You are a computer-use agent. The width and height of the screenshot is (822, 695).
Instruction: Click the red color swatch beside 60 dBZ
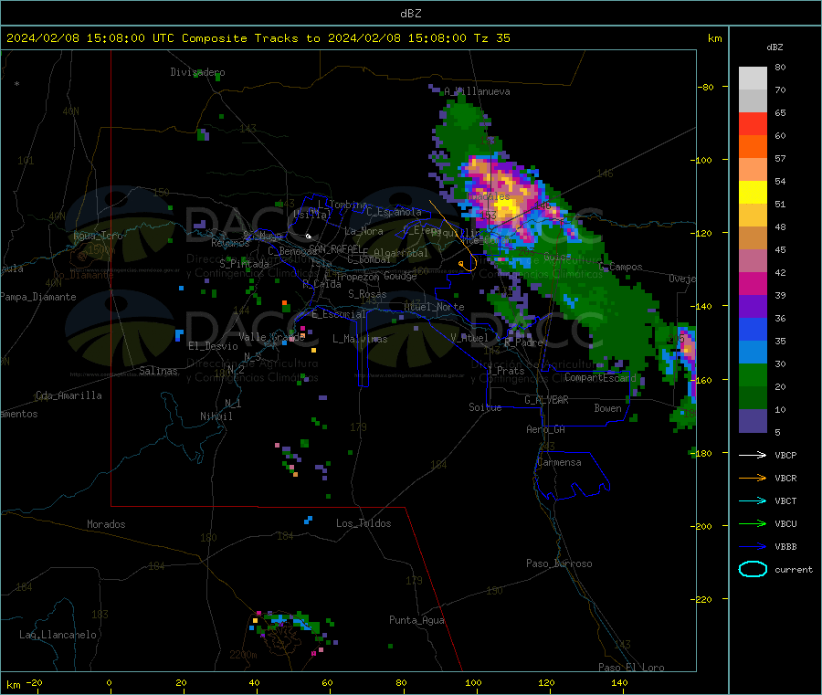coord(753,123)
